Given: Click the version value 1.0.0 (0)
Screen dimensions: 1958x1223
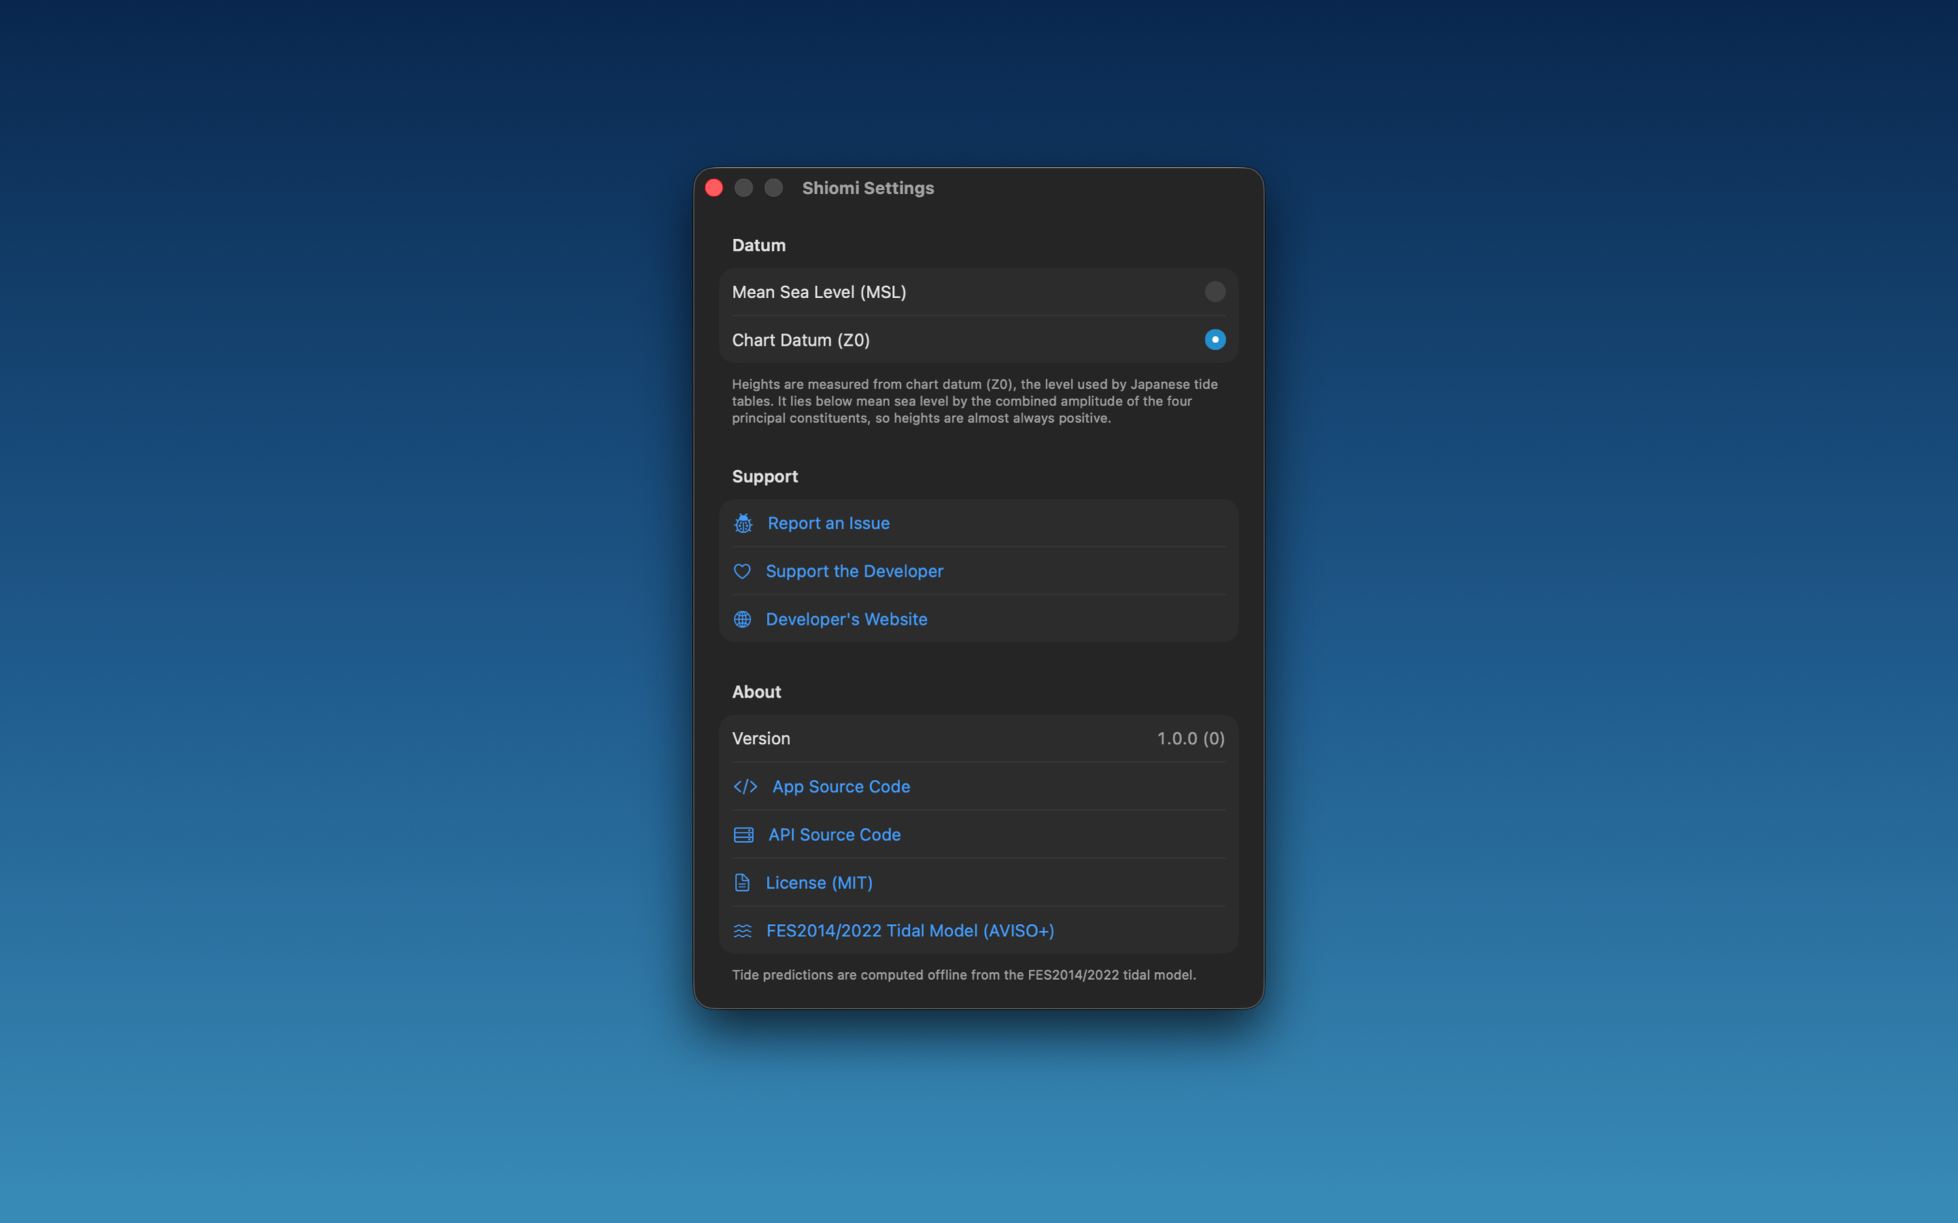Looking at the screenshot, I should click(1190, 739).
